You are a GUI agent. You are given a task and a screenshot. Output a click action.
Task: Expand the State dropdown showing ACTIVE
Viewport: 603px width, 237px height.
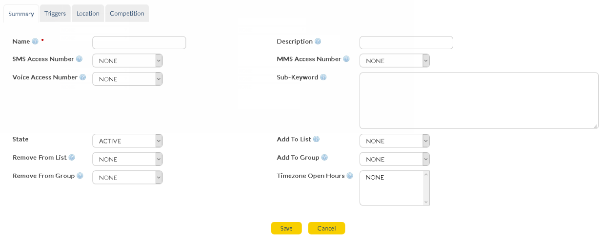pyautogui.click(x=127, y=141)
